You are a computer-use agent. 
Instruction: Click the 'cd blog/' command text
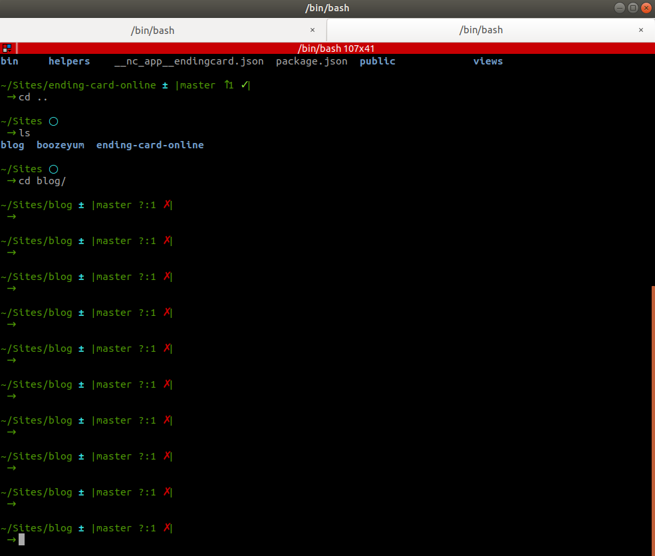42,181
